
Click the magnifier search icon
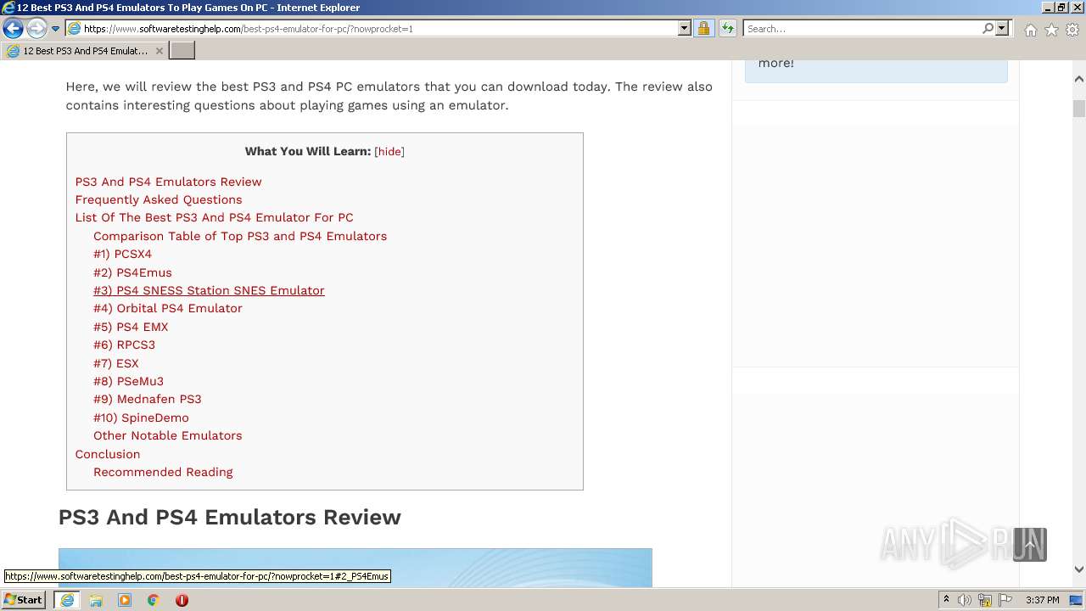988,28
